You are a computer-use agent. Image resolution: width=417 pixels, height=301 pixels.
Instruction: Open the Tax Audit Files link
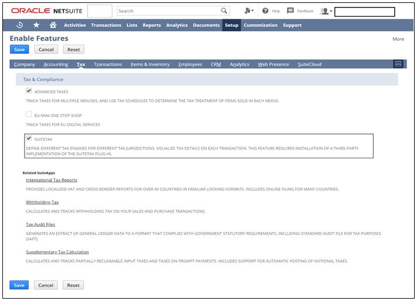click(40, 224)
